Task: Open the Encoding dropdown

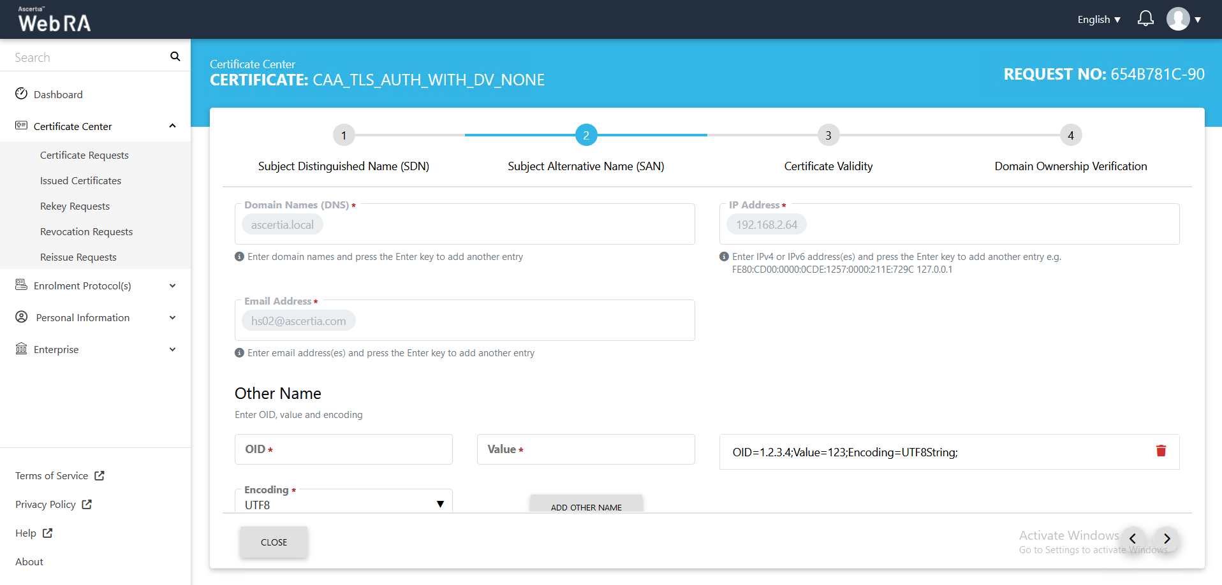Action: 343,504
